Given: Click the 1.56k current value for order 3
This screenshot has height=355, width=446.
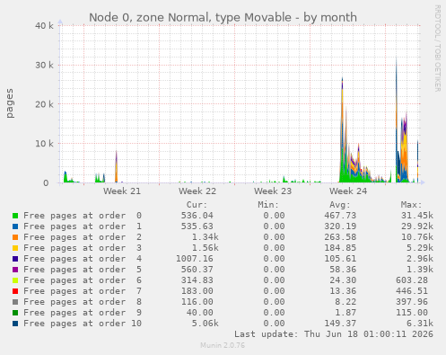Looking at the screenshot, I should coord(206,248).
